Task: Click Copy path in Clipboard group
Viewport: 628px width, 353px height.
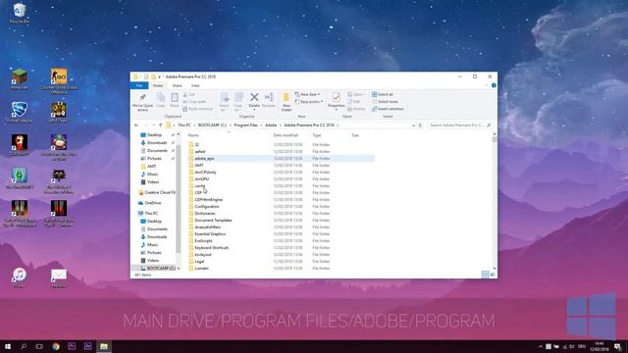Action: [x=194, y=102]
